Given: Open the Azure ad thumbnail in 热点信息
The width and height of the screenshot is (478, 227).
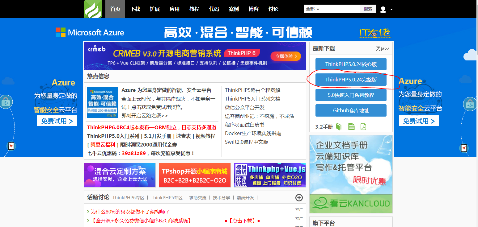Looking at the screenshot, I should (102, 102).
